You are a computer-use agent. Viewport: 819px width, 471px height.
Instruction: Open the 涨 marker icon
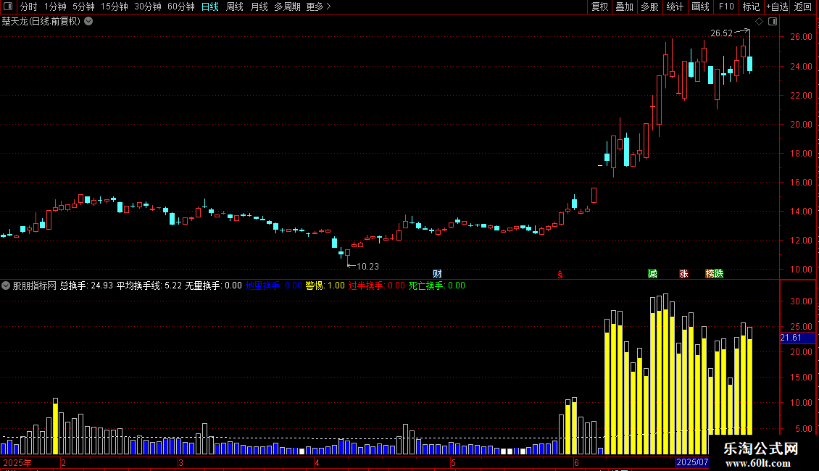coord(683,274)
